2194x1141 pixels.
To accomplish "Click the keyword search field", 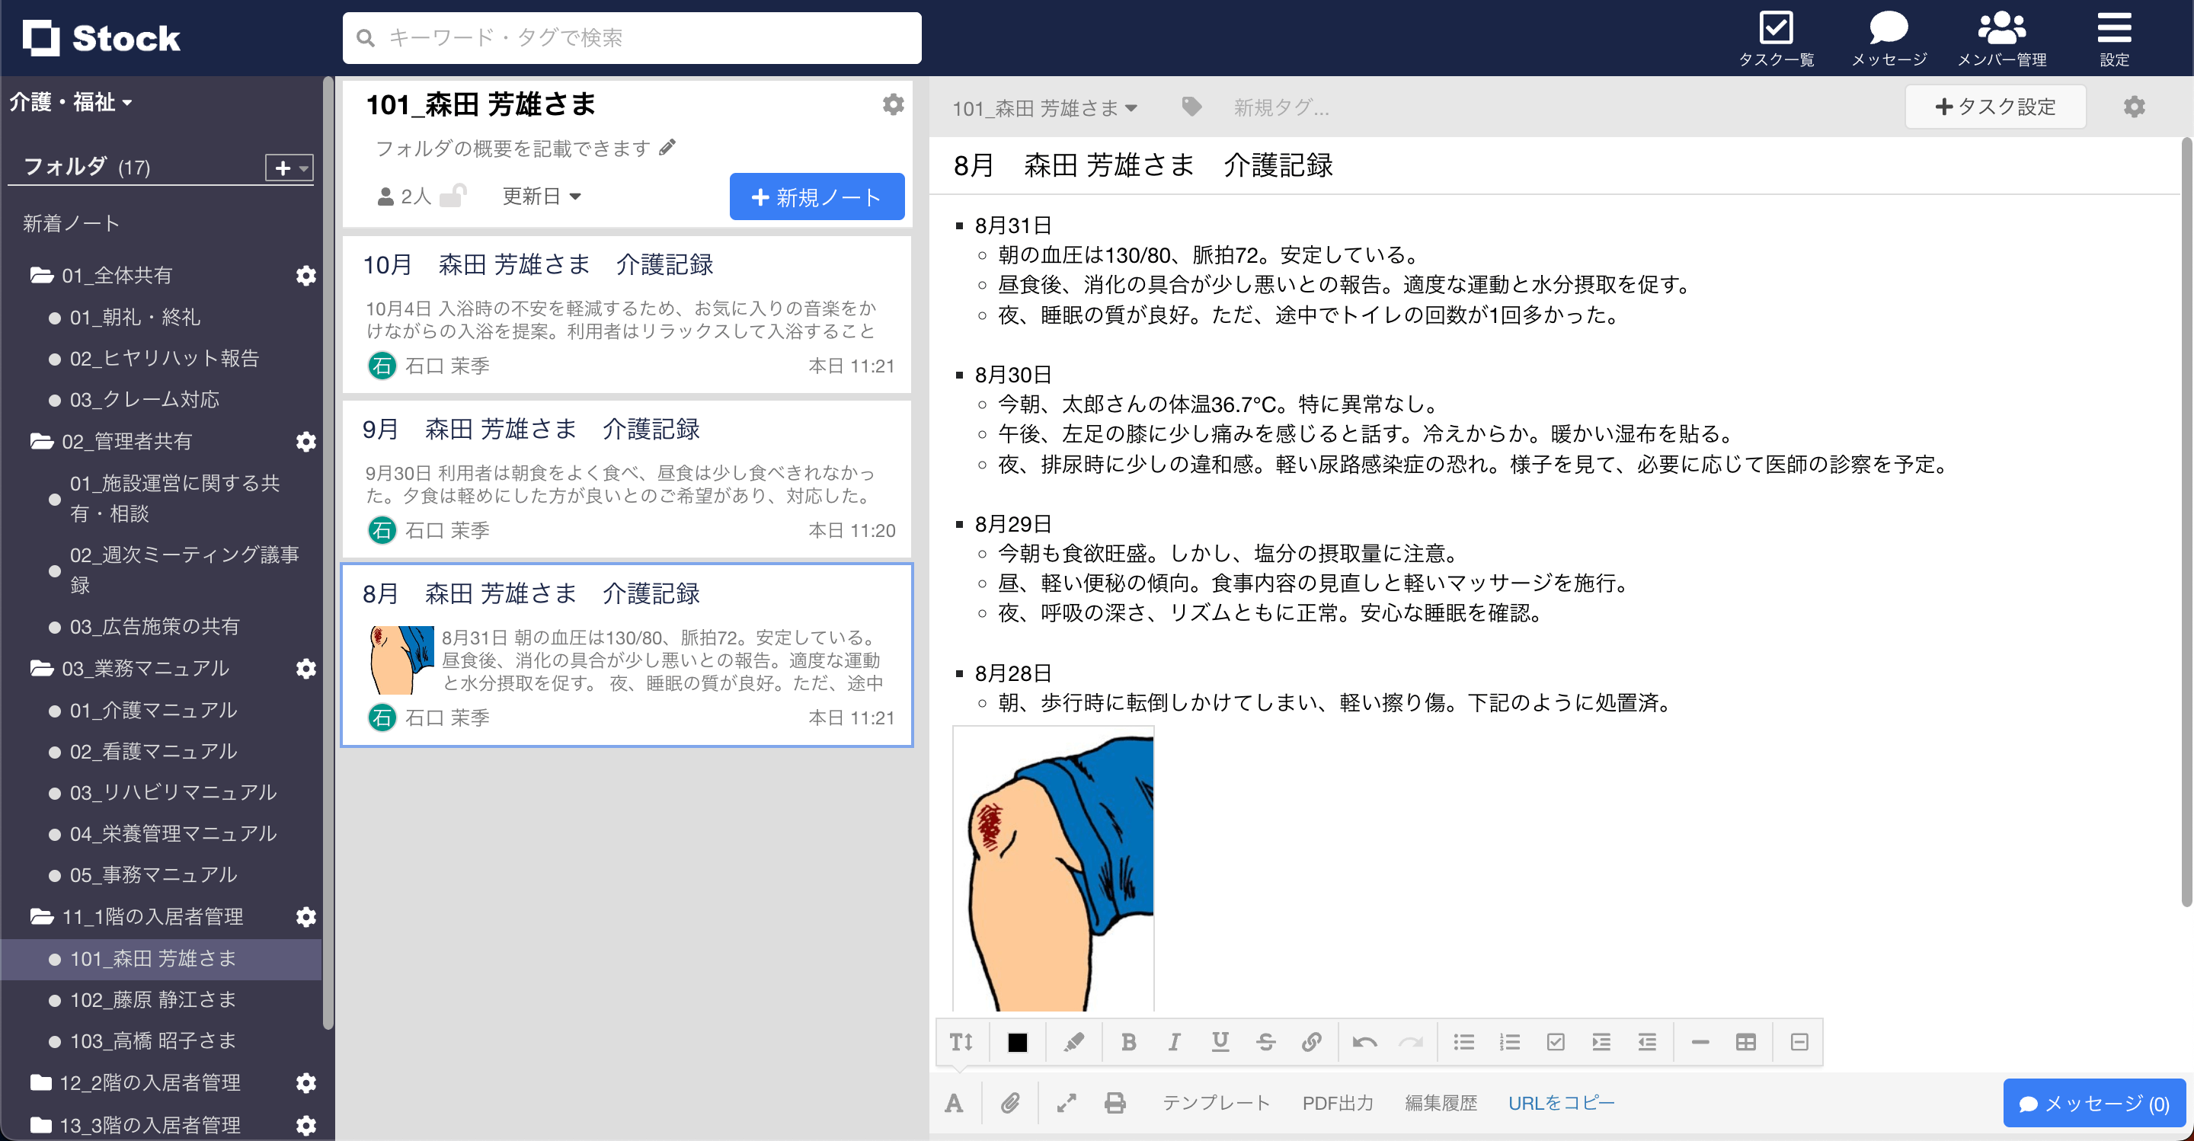I will coord(631,37).
